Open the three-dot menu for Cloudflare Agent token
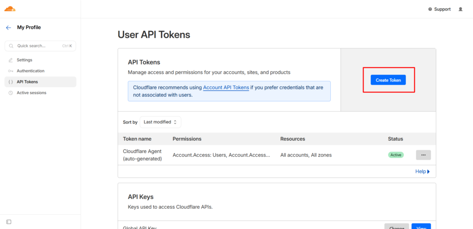Image resolution: width=473 pixels, height=229 pixels. [x=423, y=155]
